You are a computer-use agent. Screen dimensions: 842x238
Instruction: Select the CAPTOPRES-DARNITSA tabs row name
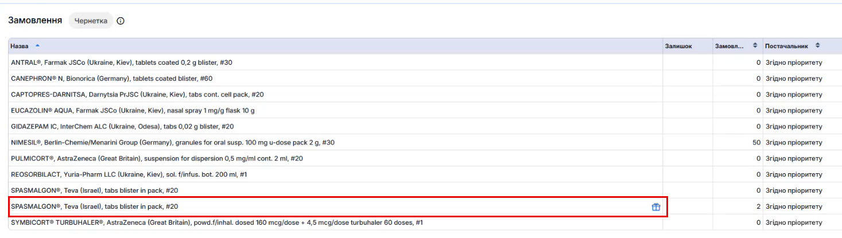tap(137, 95)
